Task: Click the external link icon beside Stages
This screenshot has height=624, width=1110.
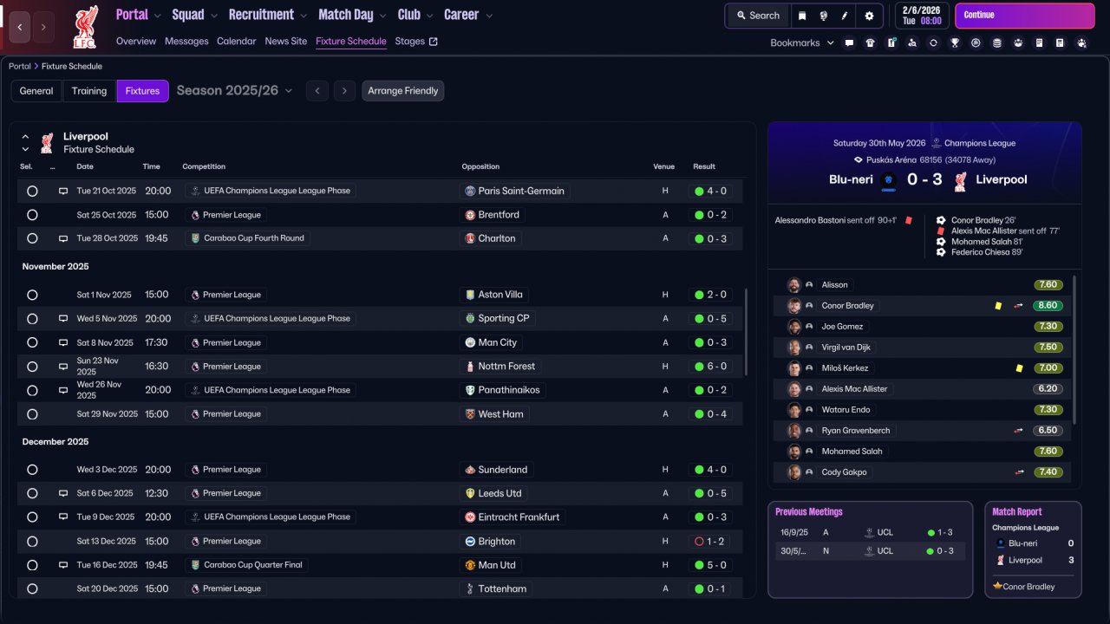Action: [434, 42]
